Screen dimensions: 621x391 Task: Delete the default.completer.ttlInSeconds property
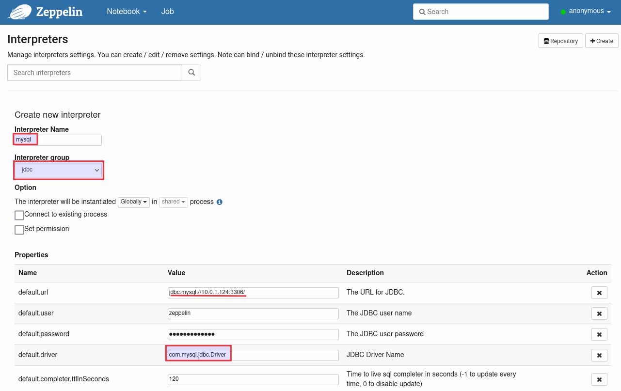(599, 379)
